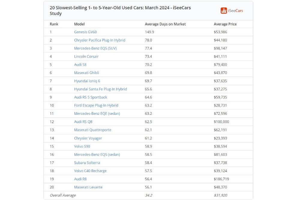The image size is (300, 200).
Task: Click the Volvo C40 Recharge link
Action: (x=90, y=171)
